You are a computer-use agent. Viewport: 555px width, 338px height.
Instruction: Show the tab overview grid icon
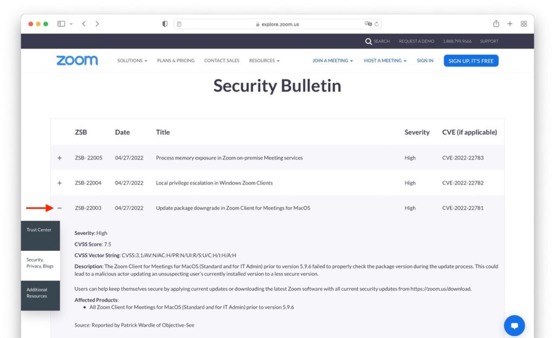[524, 24]
